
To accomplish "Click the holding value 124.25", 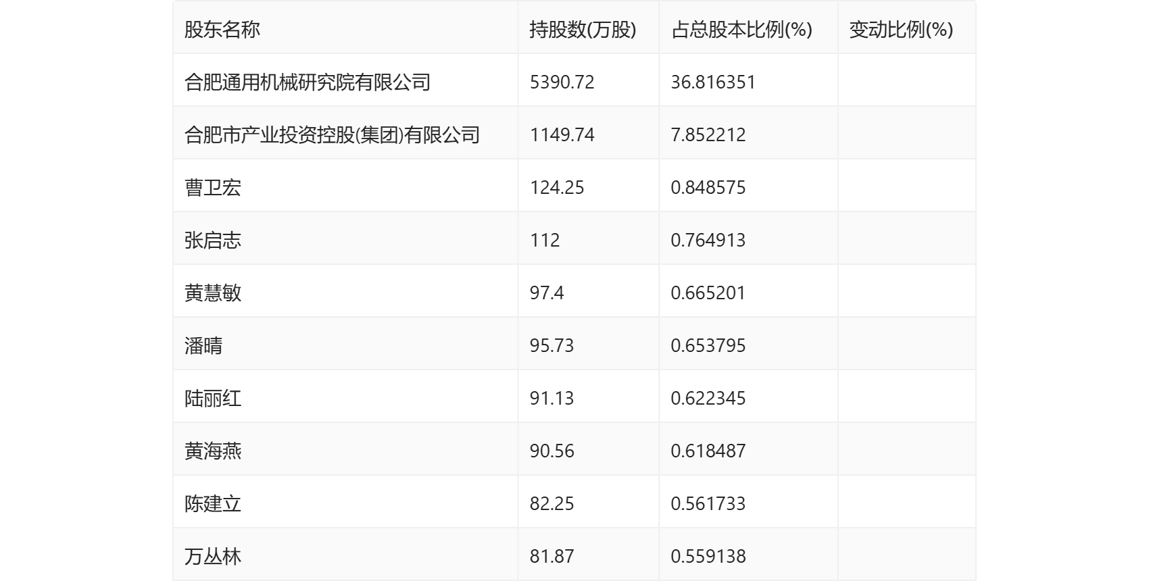I will pyautogui.click(x=557, y=188).
